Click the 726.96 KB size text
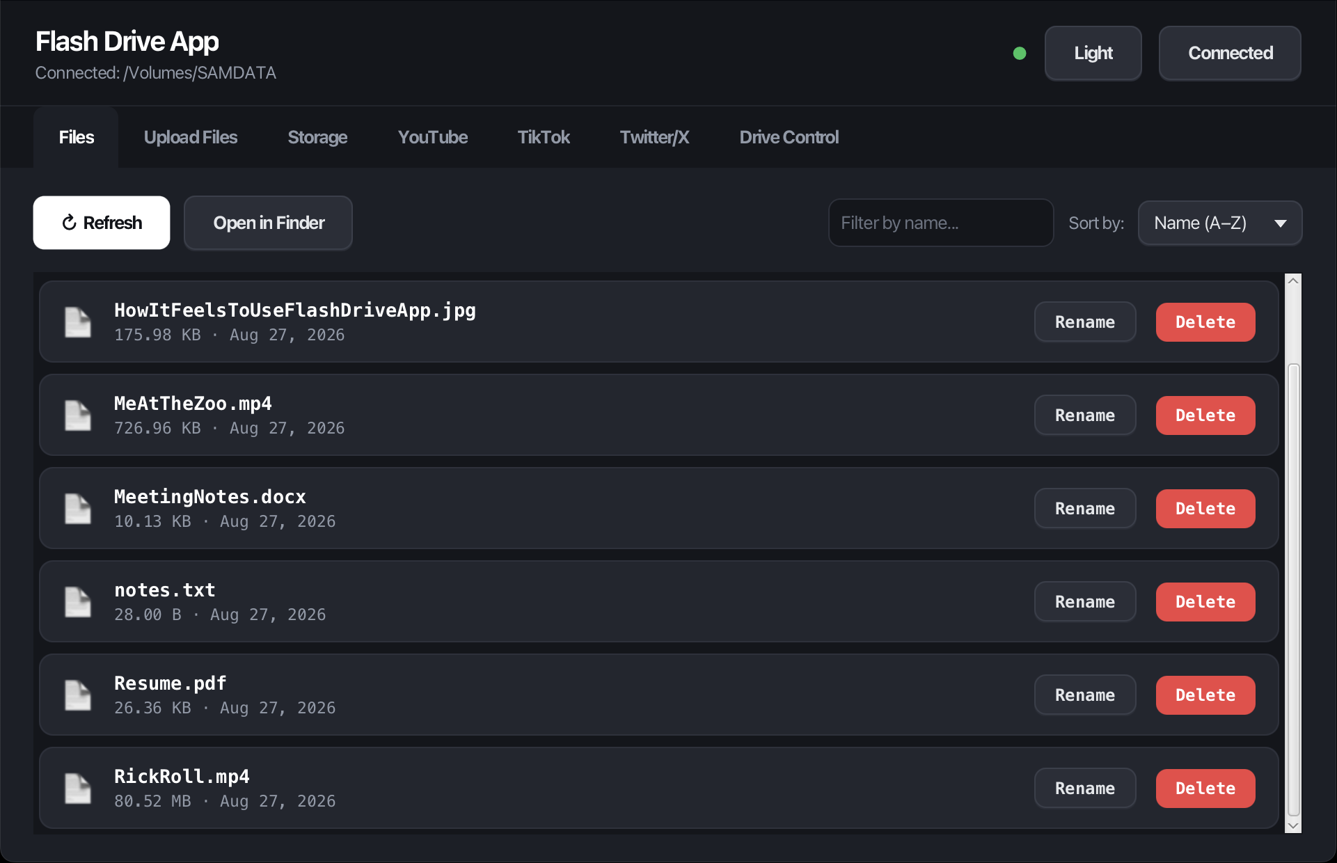Image resolution: width=1337 pixels, height=863 pixels. (157, 429)
